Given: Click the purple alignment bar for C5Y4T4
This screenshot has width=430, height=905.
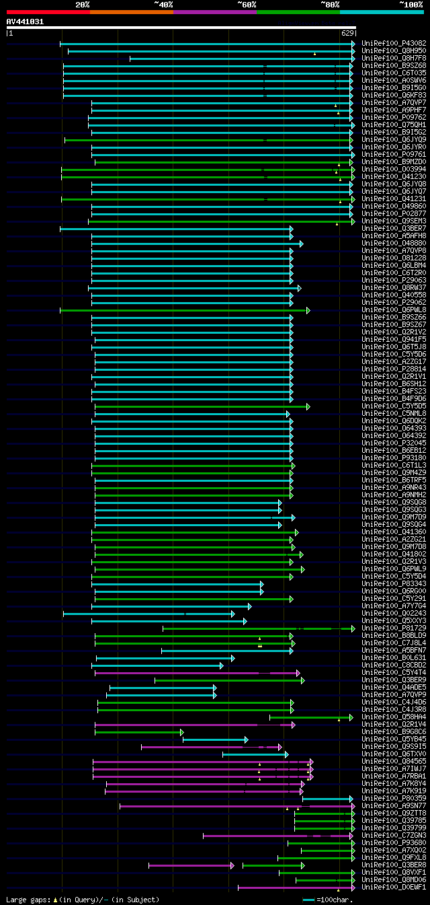Looking at the screenshot, I should tap(198, 673).
